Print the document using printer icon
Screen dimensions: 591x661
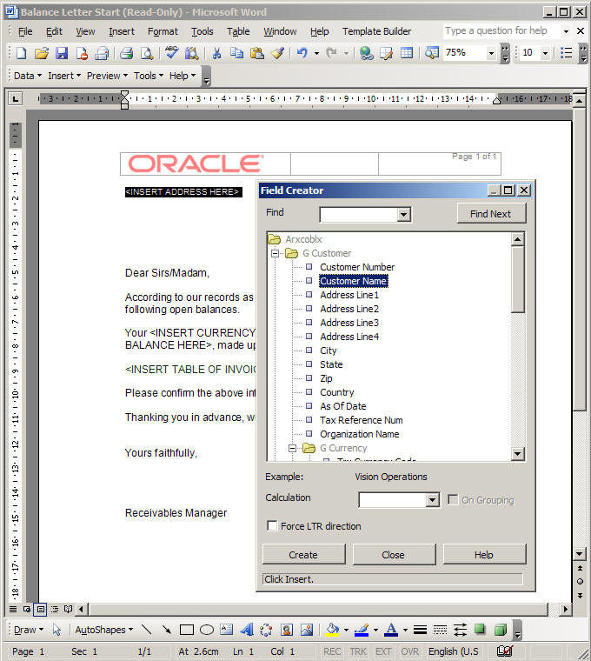[126, 53]
